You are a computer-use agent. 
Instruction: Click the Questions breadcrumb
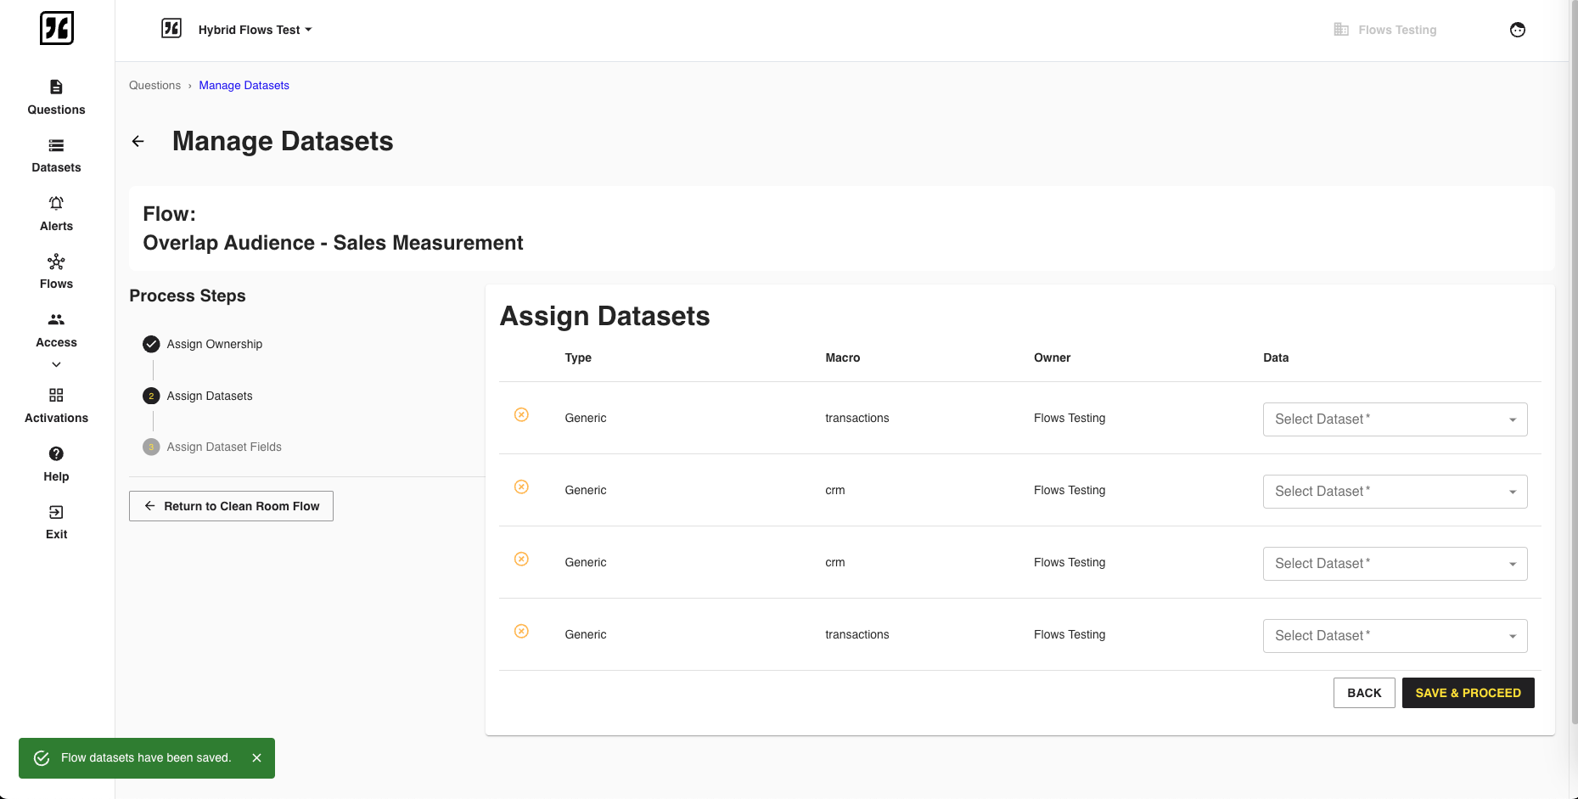point(154,85)
